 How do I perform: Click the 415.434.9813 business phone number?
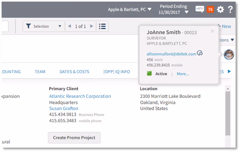pos(63,115)
